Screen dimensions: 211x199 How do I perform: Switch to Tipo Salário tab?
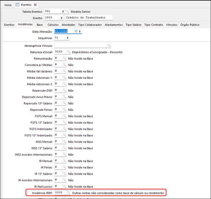point(134,25)
